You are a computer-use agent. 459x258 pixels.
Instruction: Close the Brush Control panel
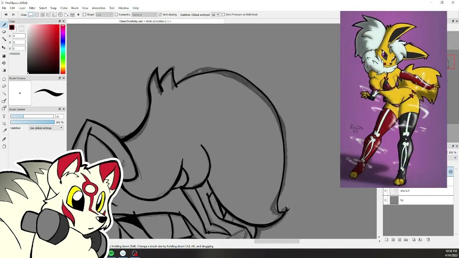(63, 109)
